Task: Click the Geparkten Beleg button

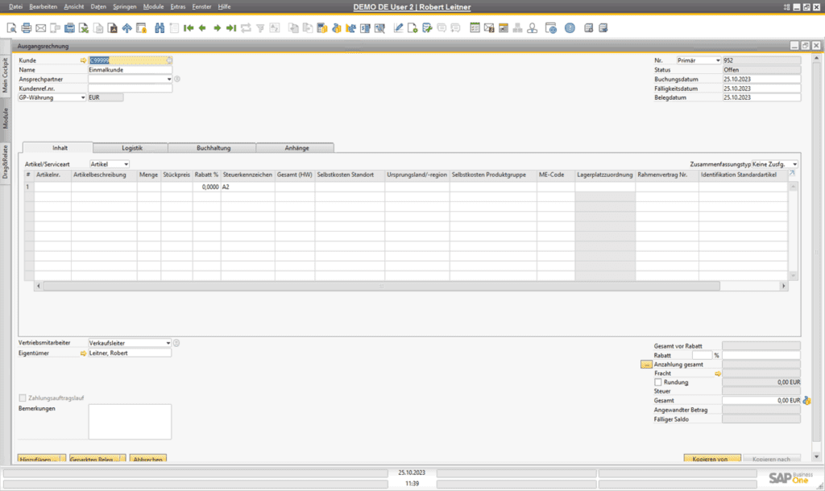Action: pos(97,459)
